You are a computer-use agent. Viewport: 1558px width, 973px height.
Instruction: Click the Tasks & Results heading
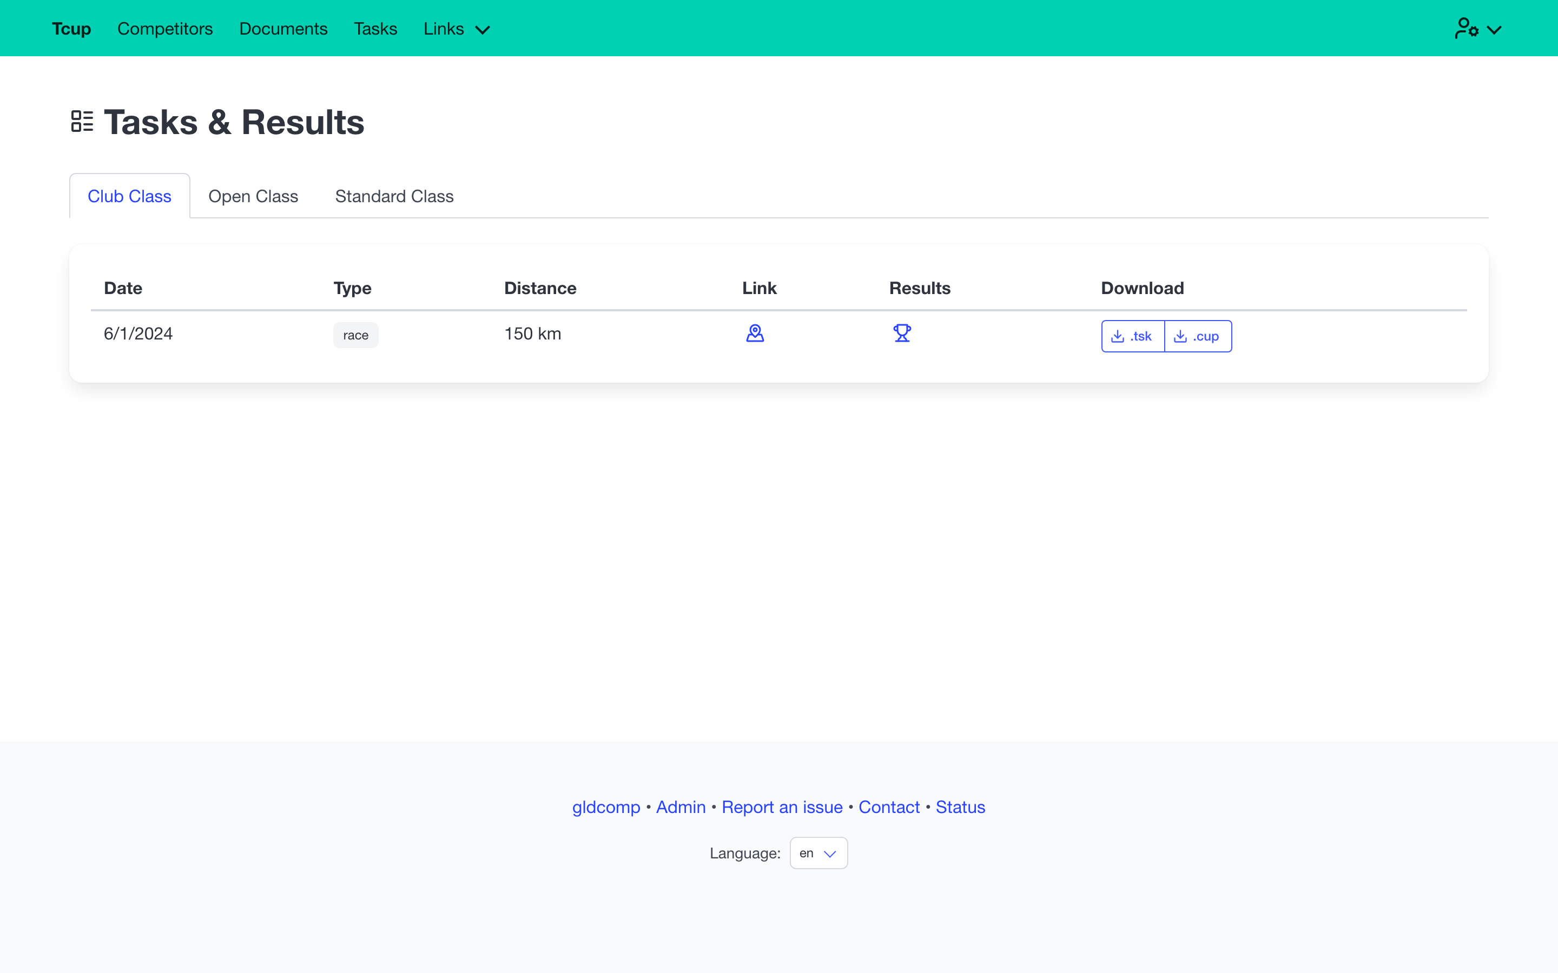(234, 122)
